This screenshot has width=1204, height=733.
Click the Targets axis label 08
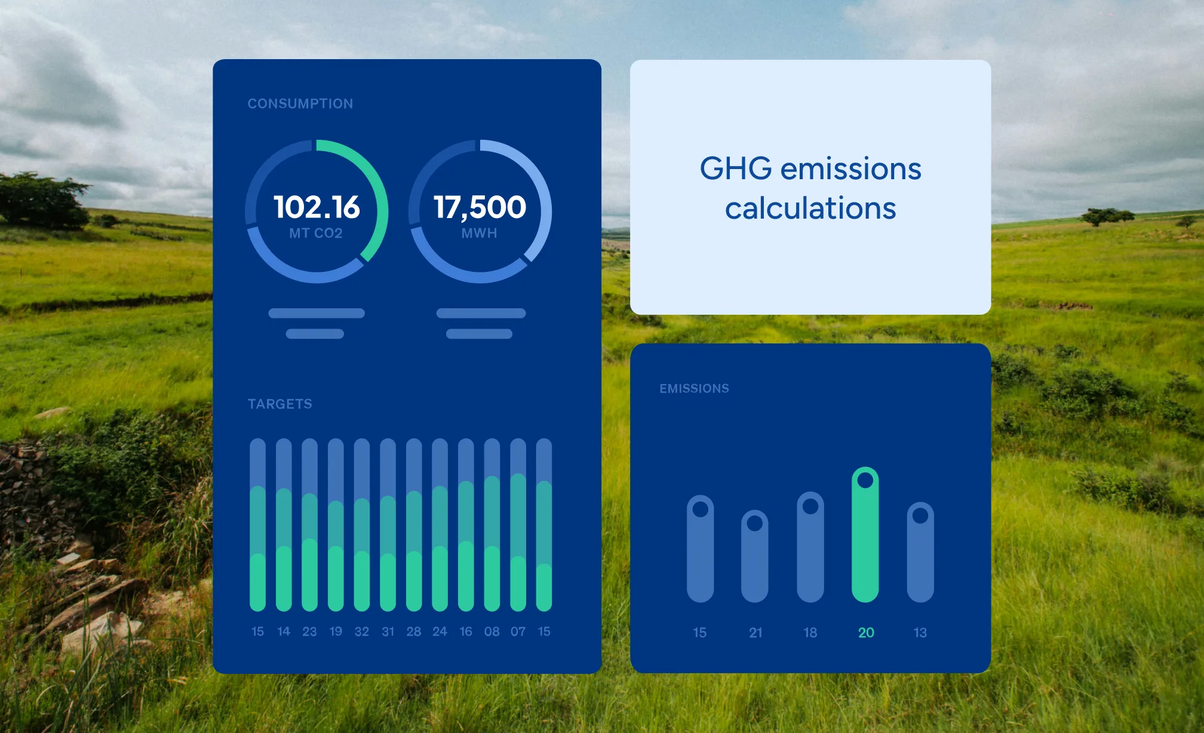point(492,632)
